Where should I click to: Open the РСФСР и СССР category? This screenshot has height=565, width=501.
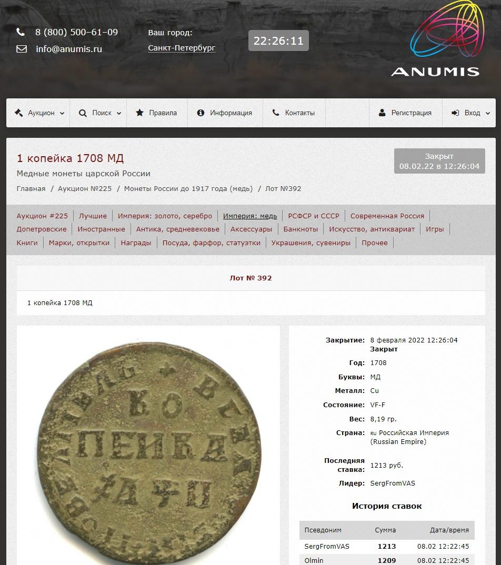pyautogui.click(x=314, y=216)
